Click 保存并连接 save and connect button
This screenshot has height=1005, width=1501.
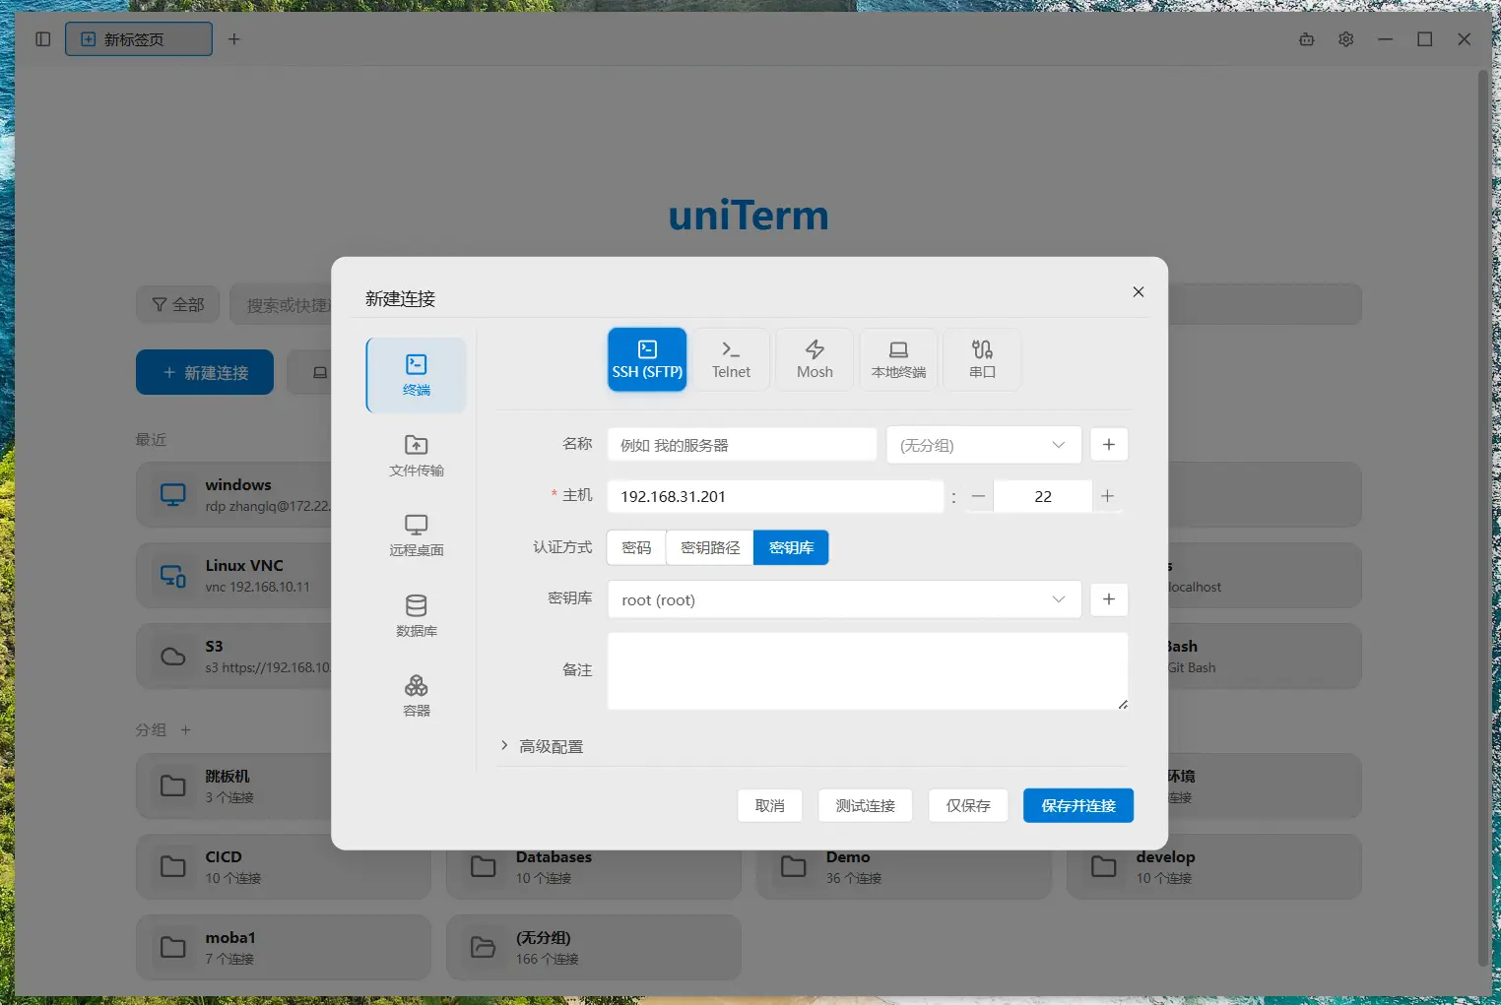coord(1078,805)
